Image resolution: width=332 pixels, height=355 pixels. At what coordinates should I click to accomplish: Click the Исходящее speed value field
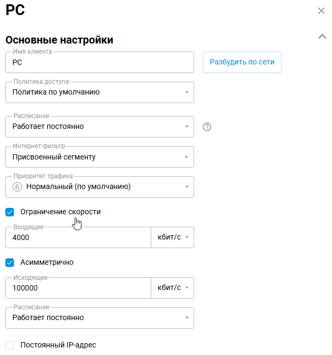(78, 288)
